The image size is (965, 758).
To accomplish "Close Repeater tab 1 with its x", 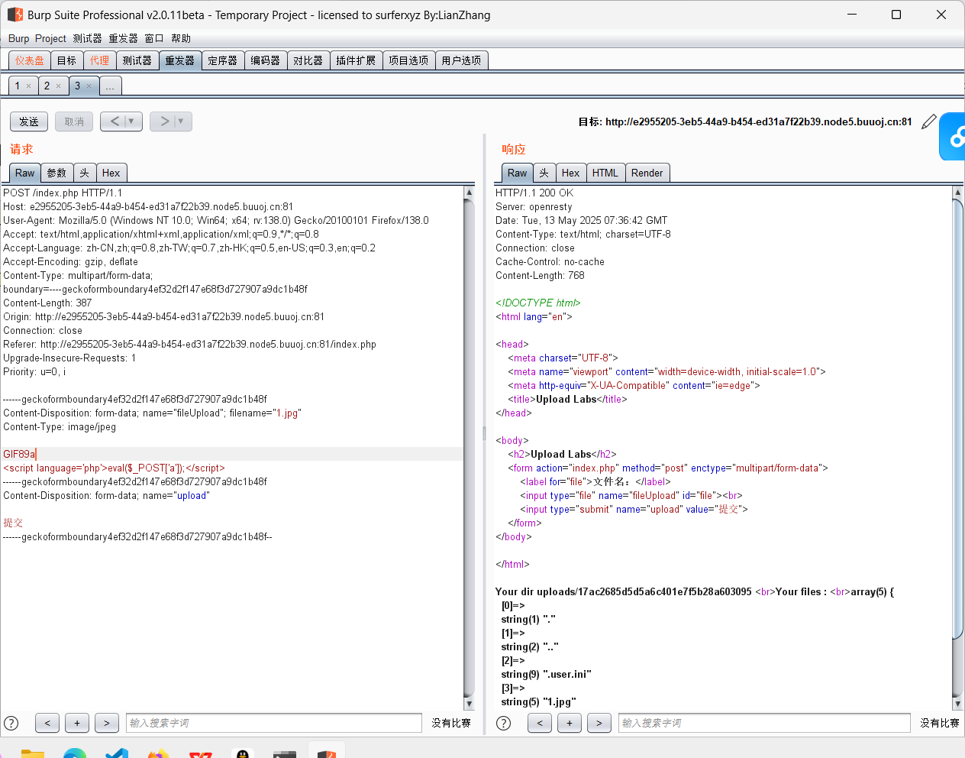I will pos(29,86).
